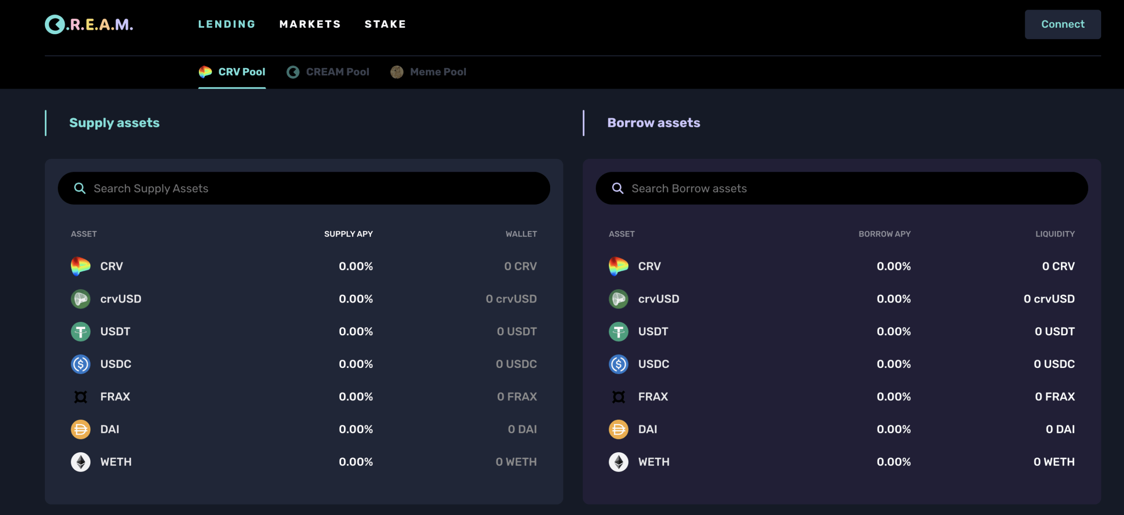Focus the Search Borrow assets field
The image size is (1124, 515).
847,188
